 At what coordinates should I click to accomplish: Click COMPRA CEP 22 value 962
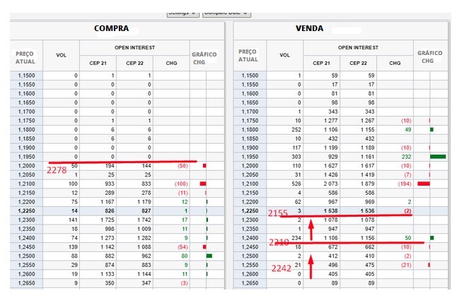click(x=146, y=256)
